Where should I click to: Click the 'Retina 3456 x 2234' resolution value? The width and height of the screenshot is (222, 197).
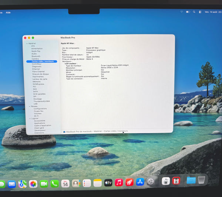click(110, 68)
